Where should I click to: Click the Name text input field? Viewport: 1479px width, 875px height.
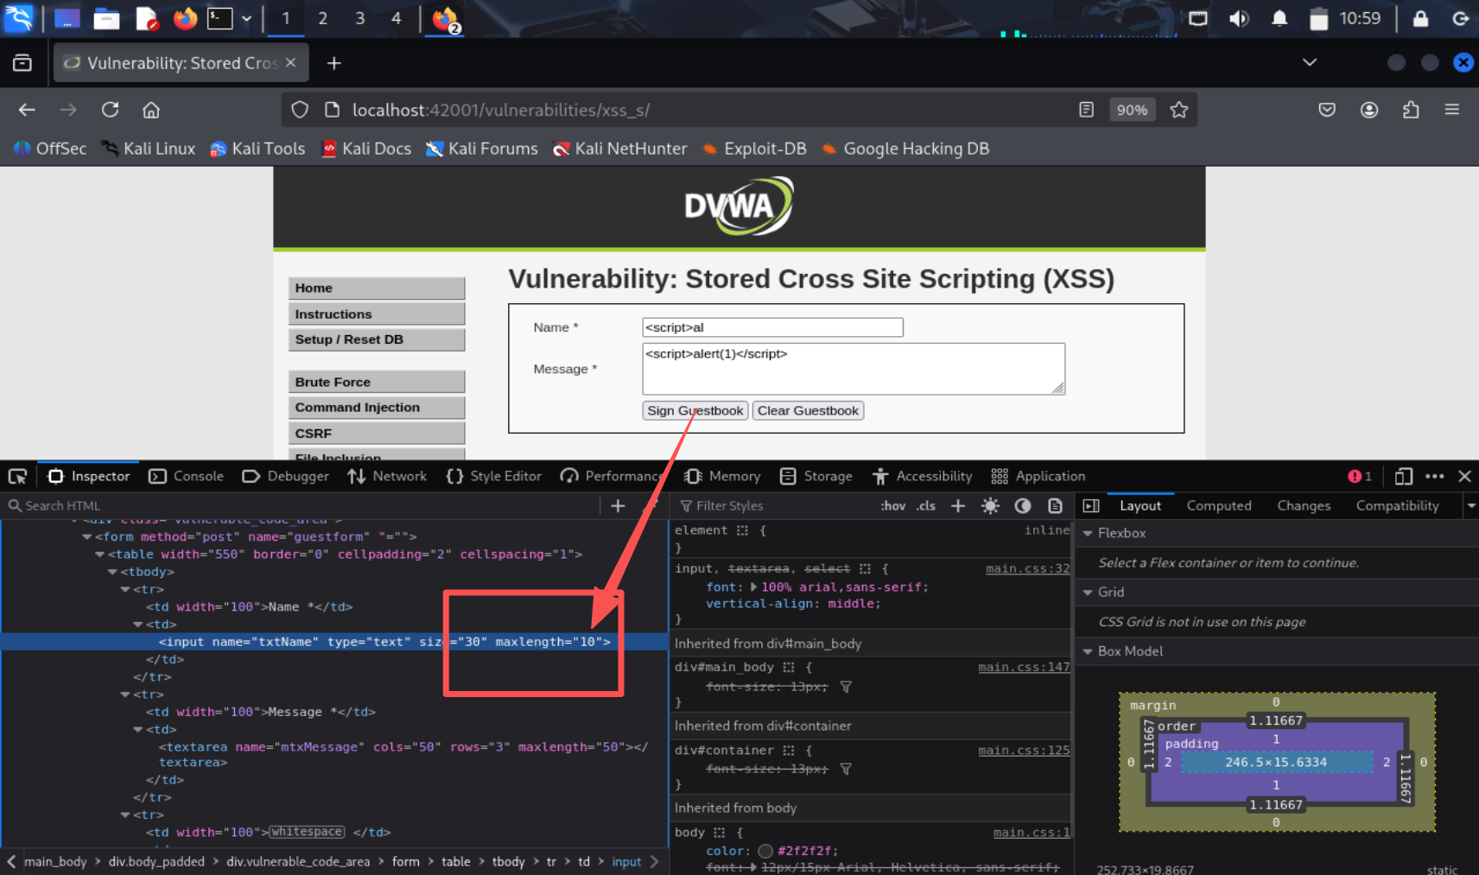[x=772, y=327]
